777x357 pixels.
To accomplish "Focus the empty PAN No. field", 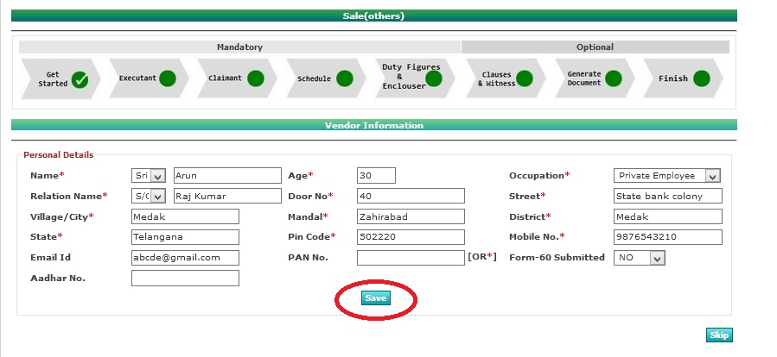I will coord(411,258).
